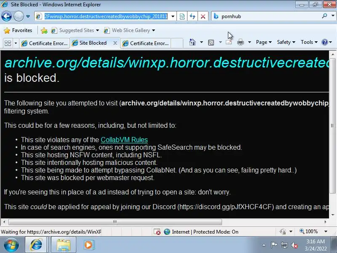Click the Help question mark icon
337x253 pixels.
click(324, 42)
